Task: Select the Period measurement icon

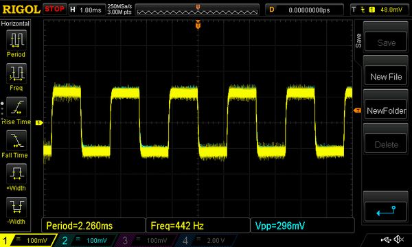Action: tap(16, 40)
